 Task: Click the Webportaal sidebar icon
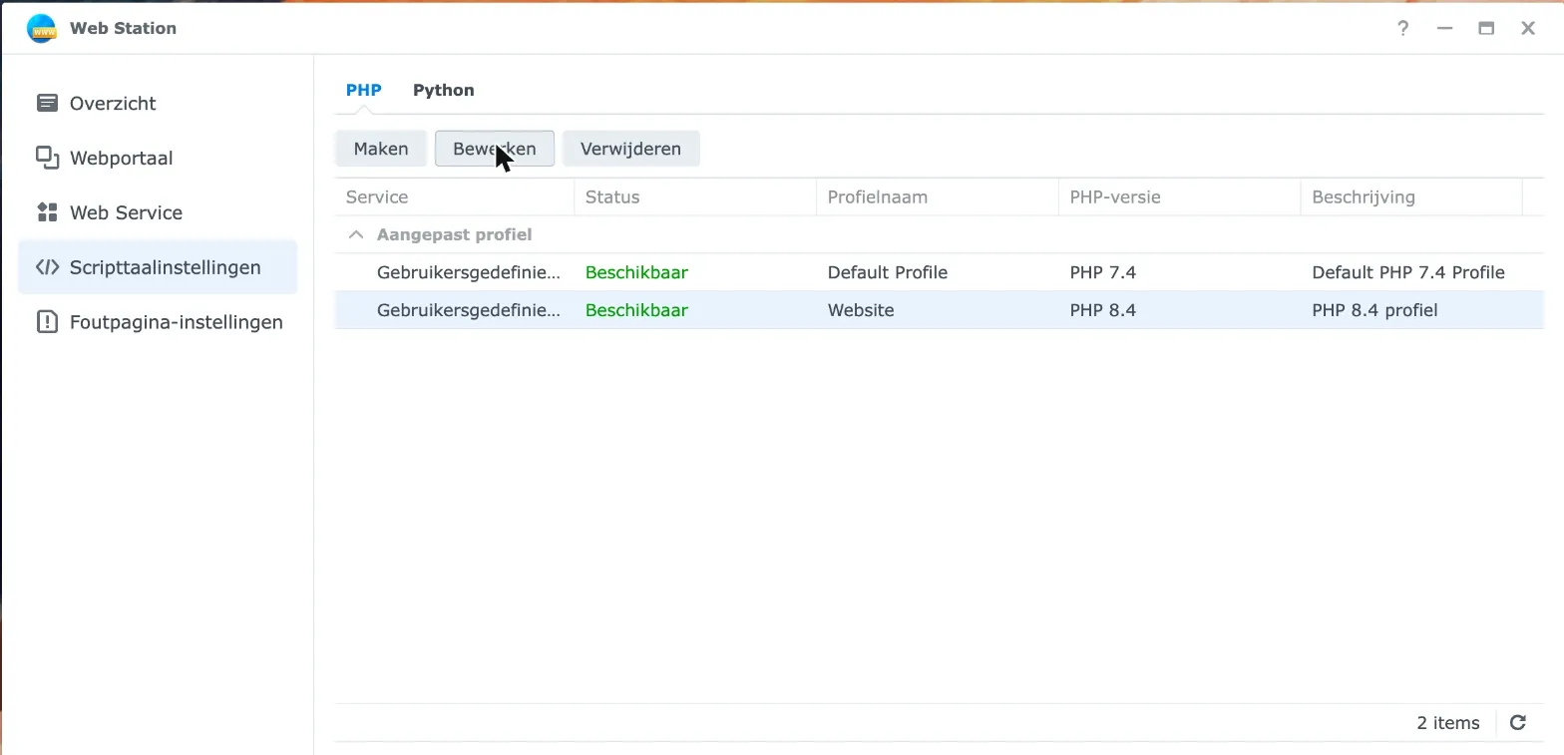pos(47,158)
